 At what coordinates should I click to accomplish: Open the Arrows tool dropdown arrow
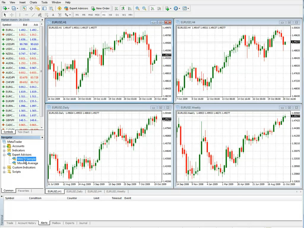point(70,15)
